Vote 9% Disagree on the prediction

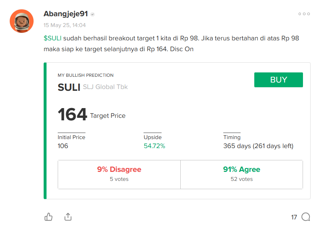pyautogui.click(x=119, y=174)
